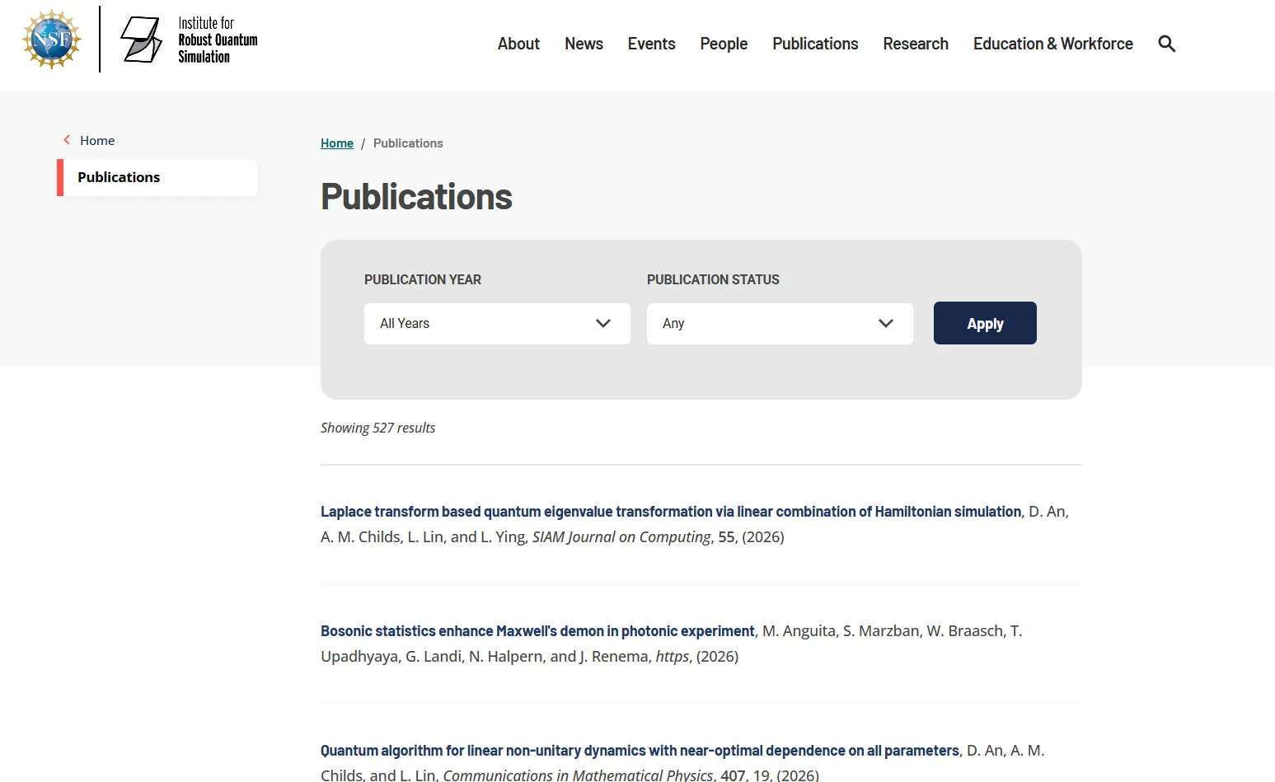1275x782 pixels.
Task: Open the Quantum algorithm for linear non-unitary dynamics paper
Action: [640, 751]
